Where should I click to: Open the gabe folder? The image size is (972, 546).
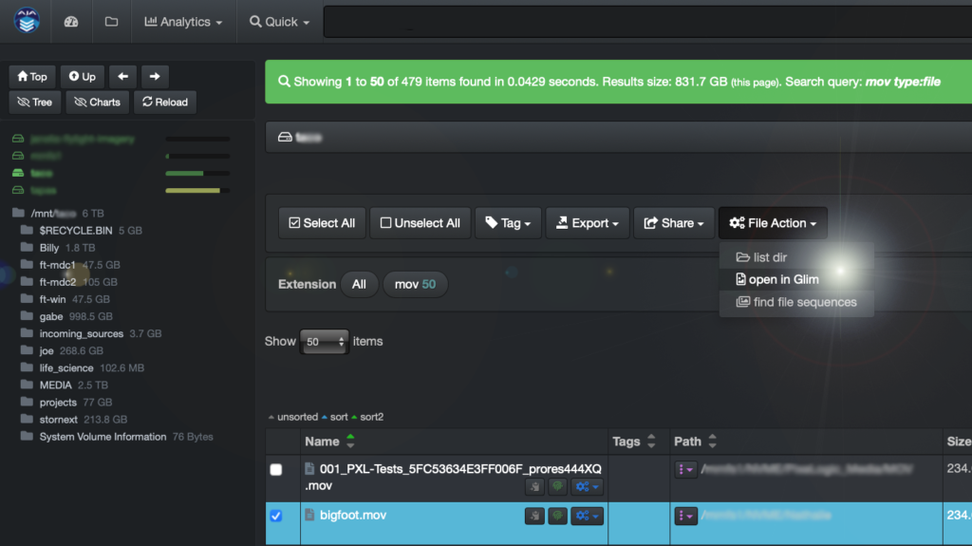pyautogui.click(x=51, y=316)
